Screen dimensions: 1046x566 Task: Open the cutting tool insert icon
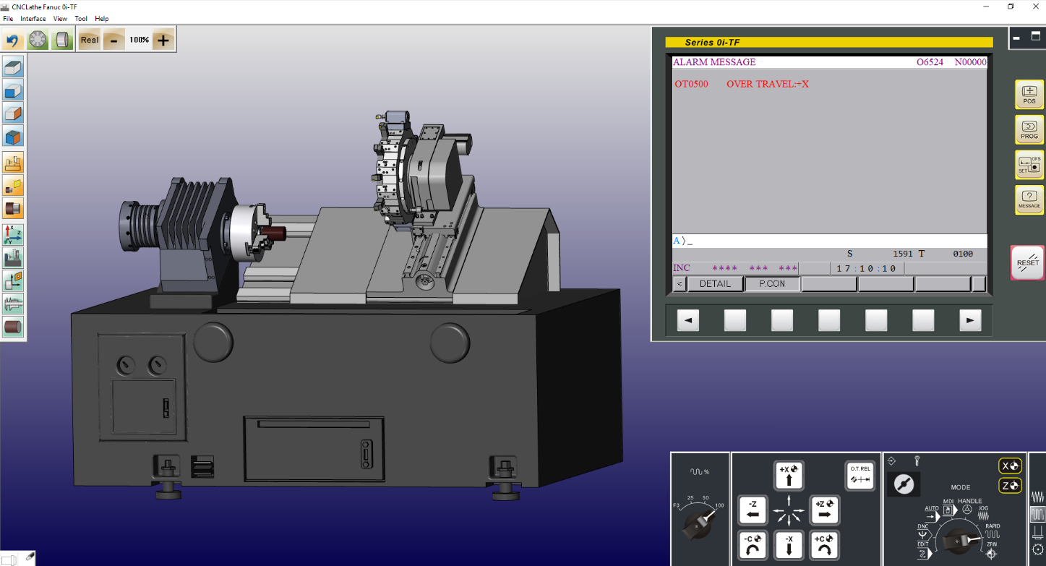tap(14, 185)
